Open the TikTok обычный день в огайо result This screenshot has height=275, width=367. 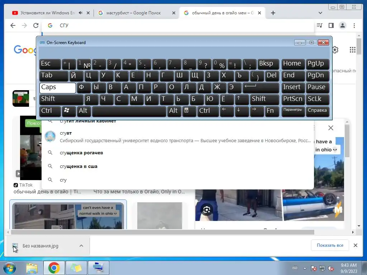click(x=47, y=192)
